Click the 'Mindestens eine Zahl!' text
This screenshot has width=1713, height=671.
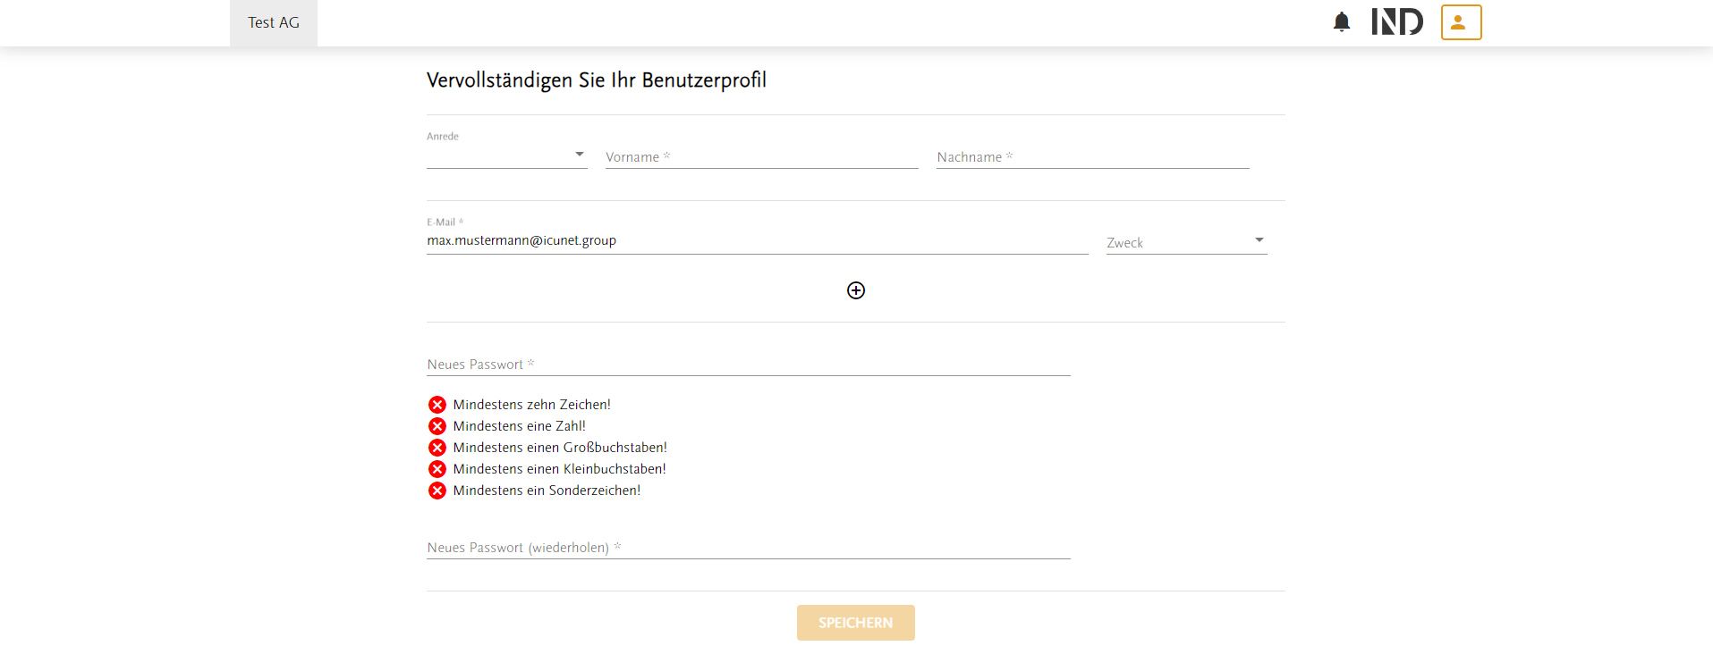pyautogui.click(x=520, y=426)
